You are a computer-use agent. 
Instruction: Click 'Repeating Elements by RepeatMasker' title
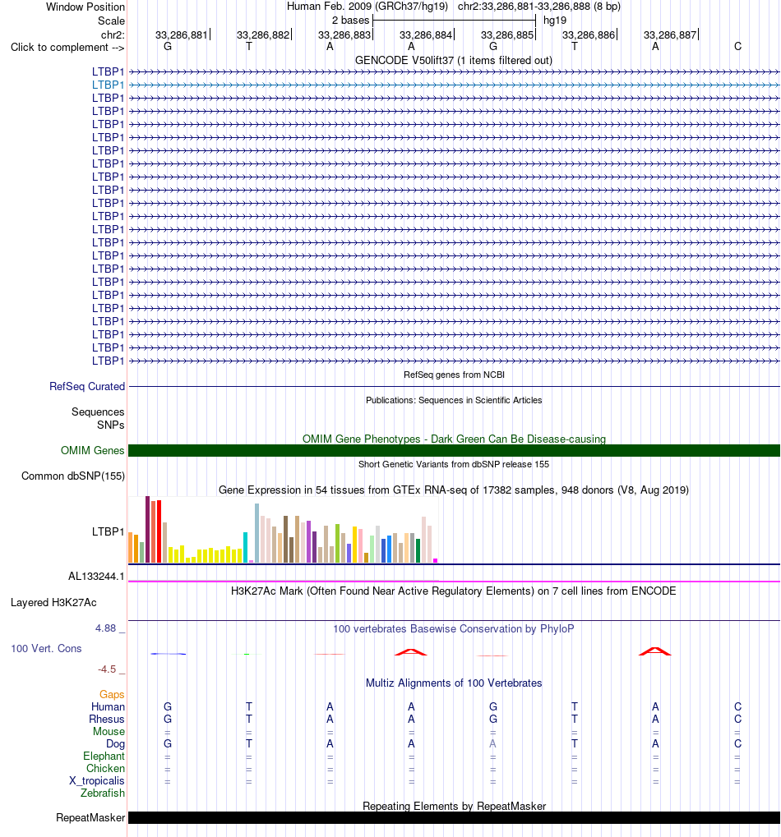point(454,806)
